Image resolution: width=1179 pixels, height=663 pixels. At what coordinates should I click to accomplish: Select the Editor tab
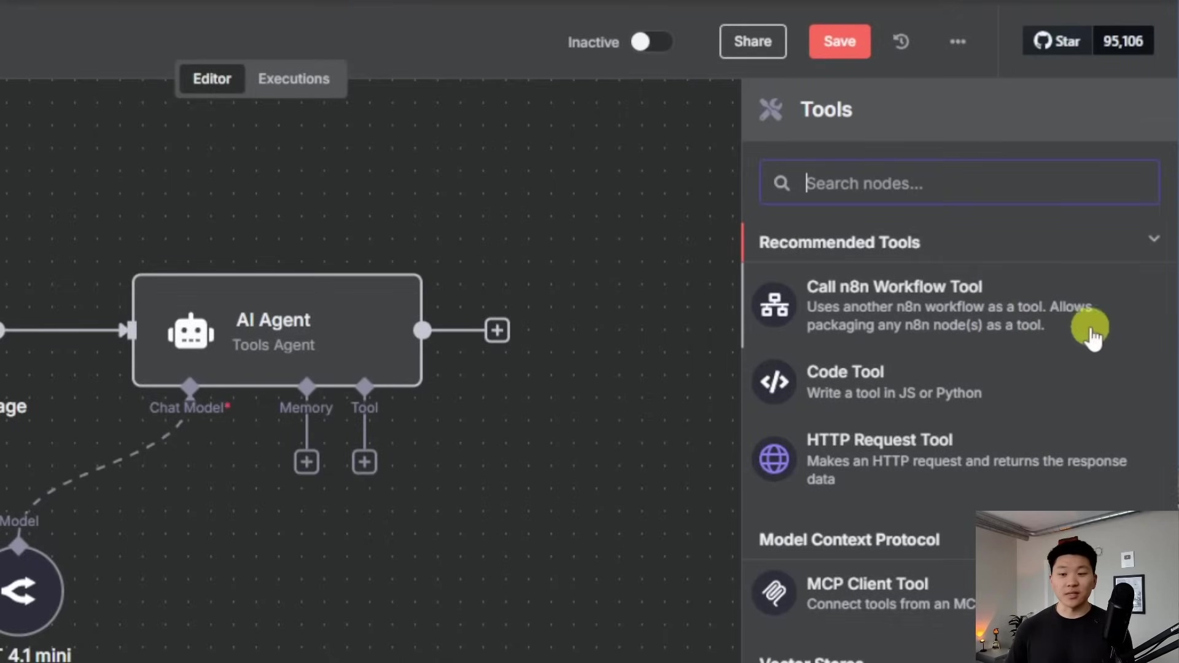tap(212, 79)
